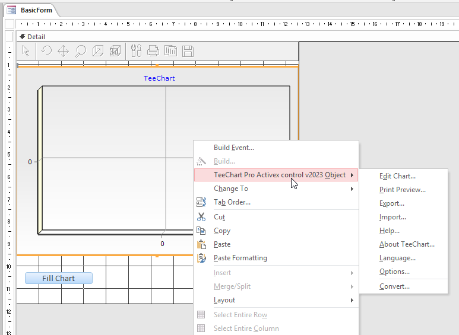Click the Copy pages icon in context menu

click(201, 231)
